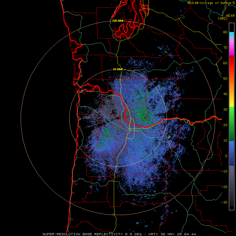Click the KRTX station identifier in the caption

(153, 234)
